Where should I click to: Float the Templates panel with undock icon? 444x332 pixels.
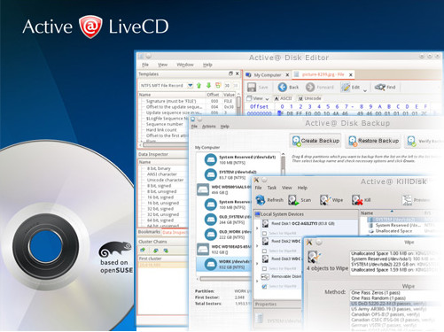pyautogui.click(x=230, y=73)
